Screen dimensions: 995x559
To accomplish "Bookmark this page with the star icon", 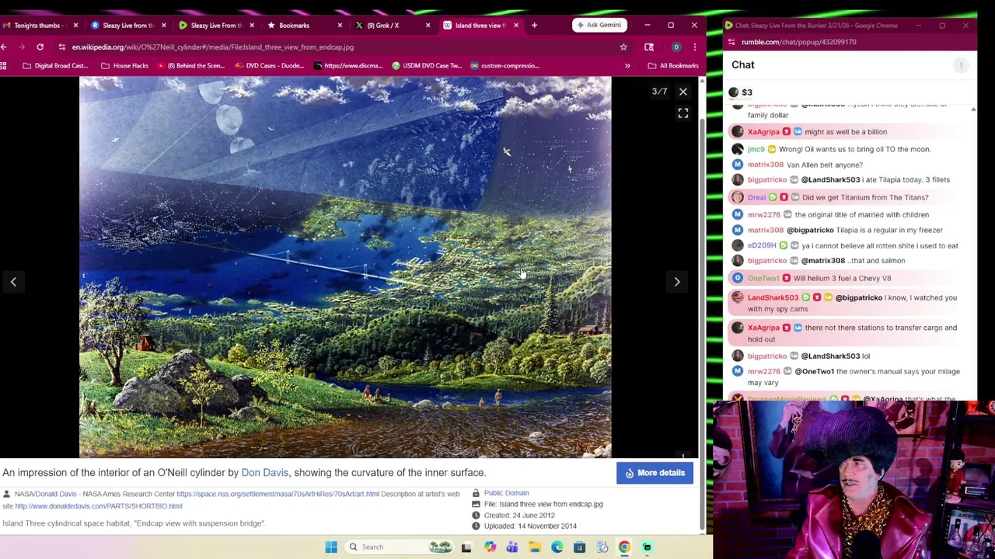I will (x=623, y=47).
